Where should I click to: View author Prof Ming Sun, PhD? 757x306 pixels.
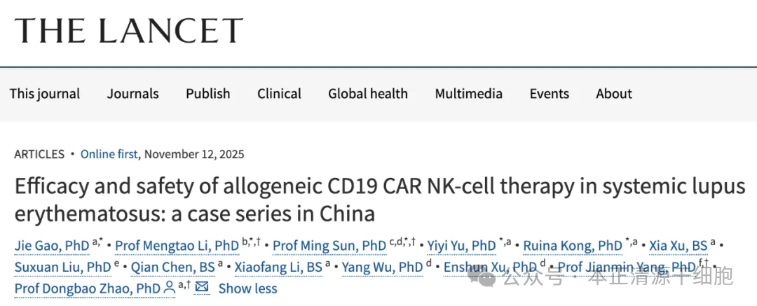(x=329, y=246)
